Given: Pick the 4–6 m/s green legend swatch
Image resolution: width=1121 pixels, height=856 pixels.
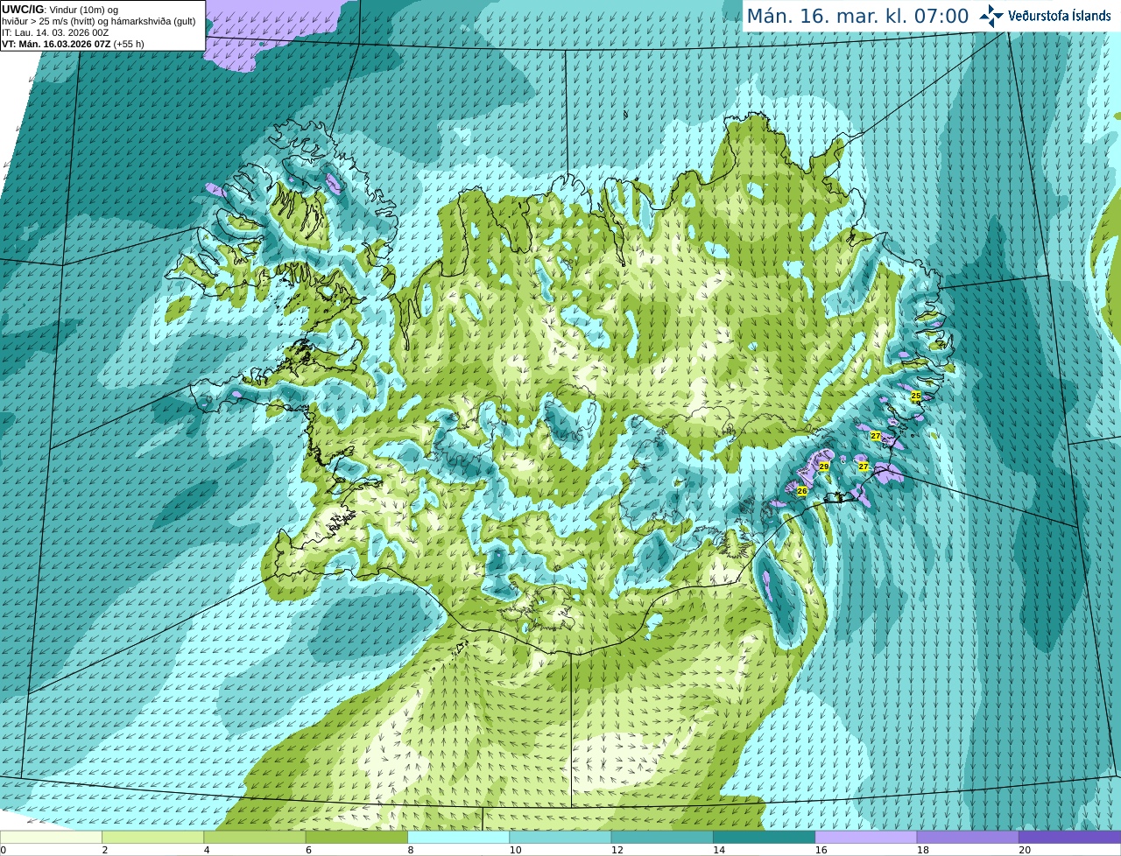Looking at the screenshot, I should 255,837.
